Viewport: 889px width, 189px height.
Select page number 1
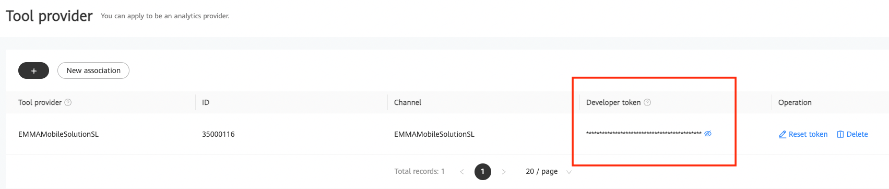[x=483, y=171]
